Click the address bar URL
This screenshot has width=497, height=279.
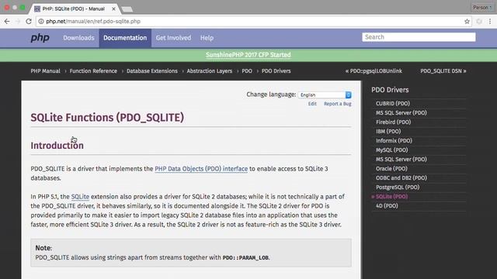(93, 22)
